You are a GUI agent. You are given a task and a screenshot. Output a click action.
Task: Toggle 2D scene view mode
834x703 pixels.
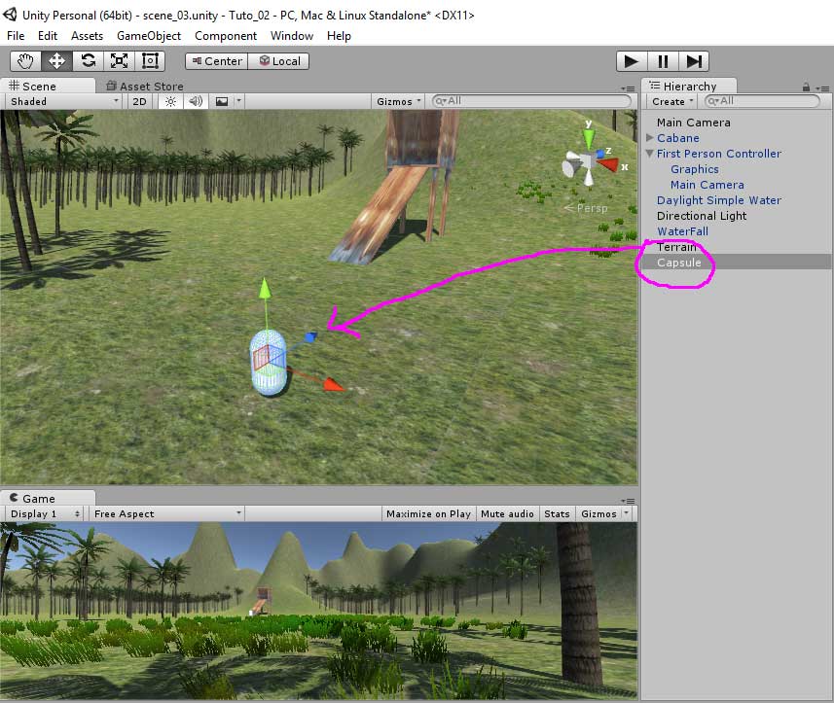pos(139,101)
